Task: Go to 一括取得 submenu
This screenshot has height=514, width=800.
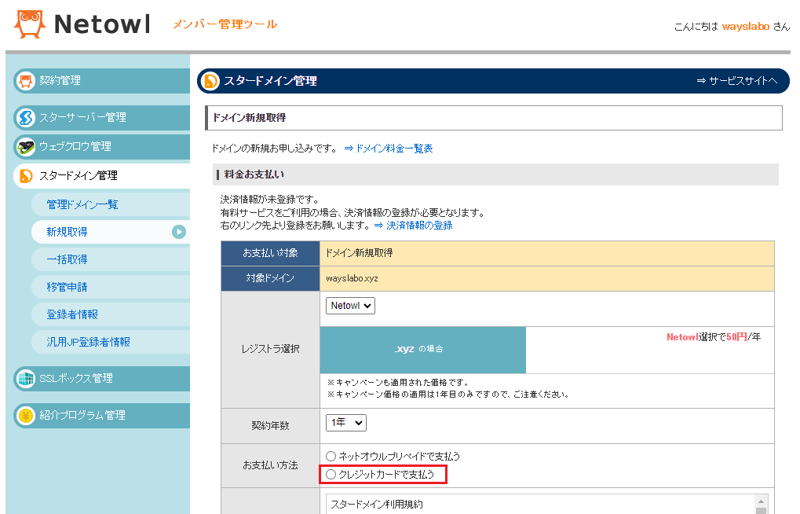Action: pos(110,259)
